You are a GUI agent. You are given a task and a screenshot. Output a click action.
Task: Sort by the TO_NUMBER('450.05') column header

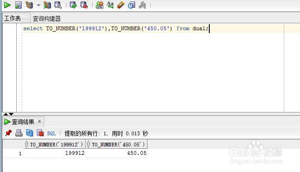click(116, 144)
